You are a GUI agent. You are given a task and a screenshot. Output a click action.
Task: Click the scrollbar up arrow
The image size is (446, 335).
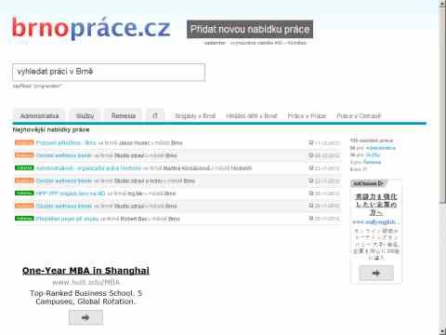pos(442,4)
